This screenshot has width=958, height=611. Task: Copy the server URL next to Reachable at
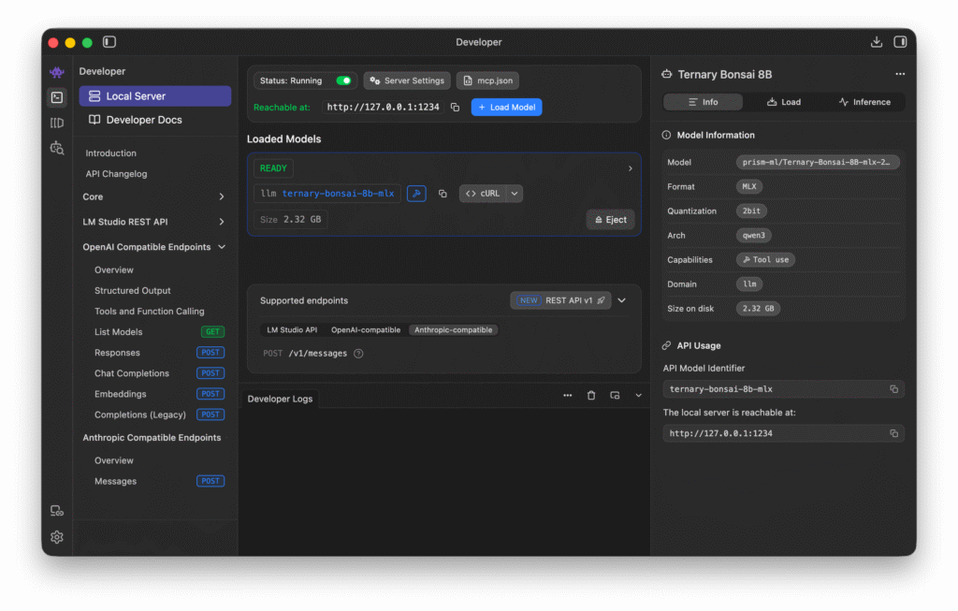click(455, 108)
